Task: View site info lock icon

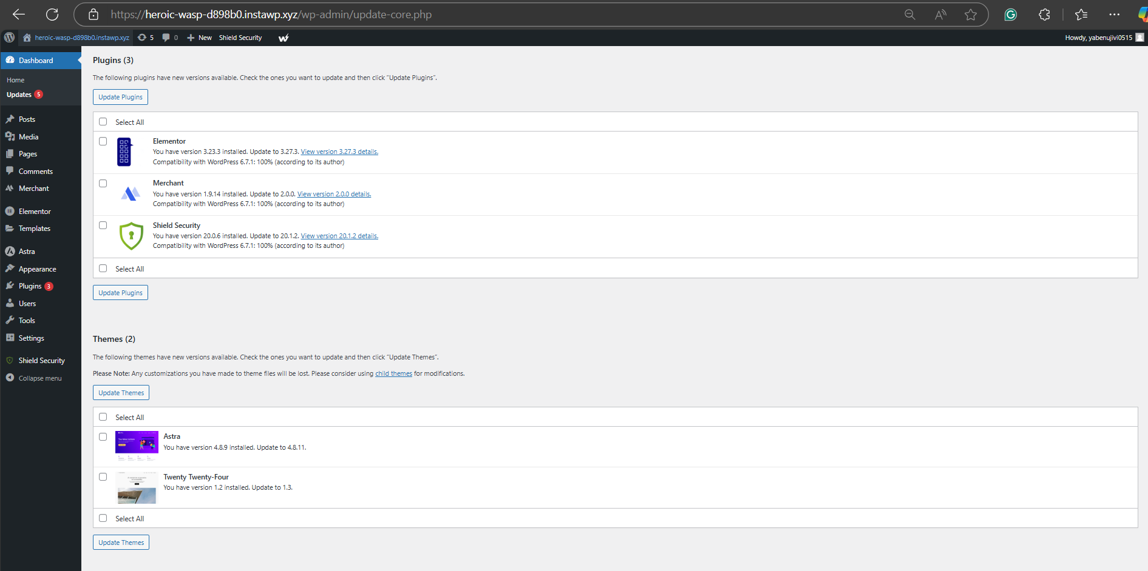Action: click(93, 15)
